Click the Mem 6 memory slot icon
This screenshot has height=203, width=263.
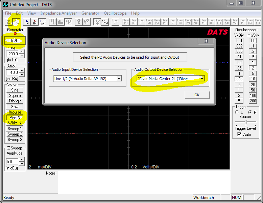(x=165, y=22)
